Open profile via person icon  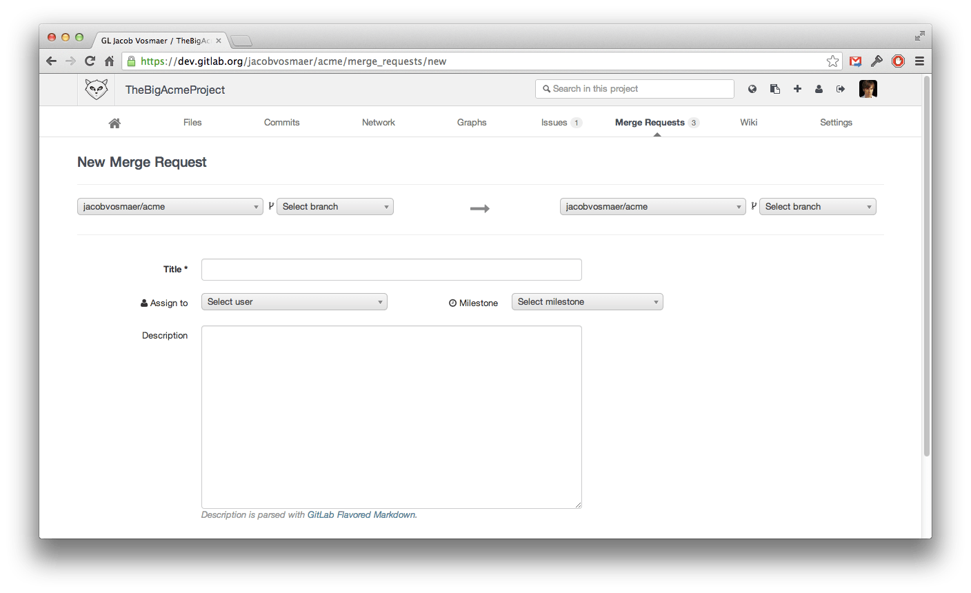coord(819,88)
